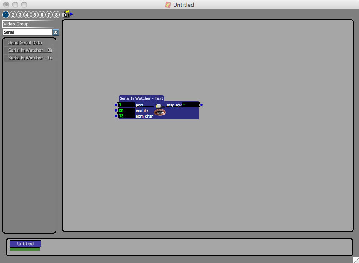359x263 pixels.
Task: Click the port input connector dot
Action: point(116,105)
